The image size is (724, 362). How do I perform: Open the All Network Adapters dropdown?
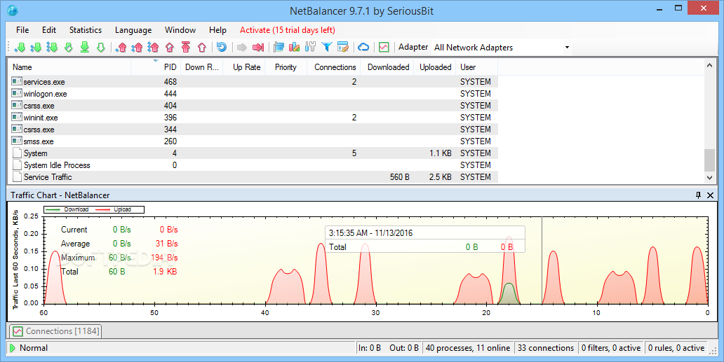[502, 48]
